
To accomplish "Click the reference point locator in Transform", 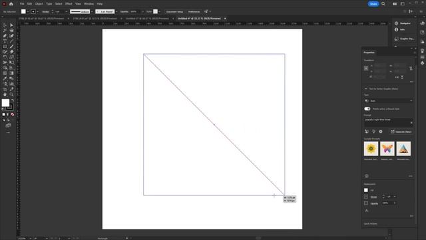I will pyautogui.click(x=366, y=68).
